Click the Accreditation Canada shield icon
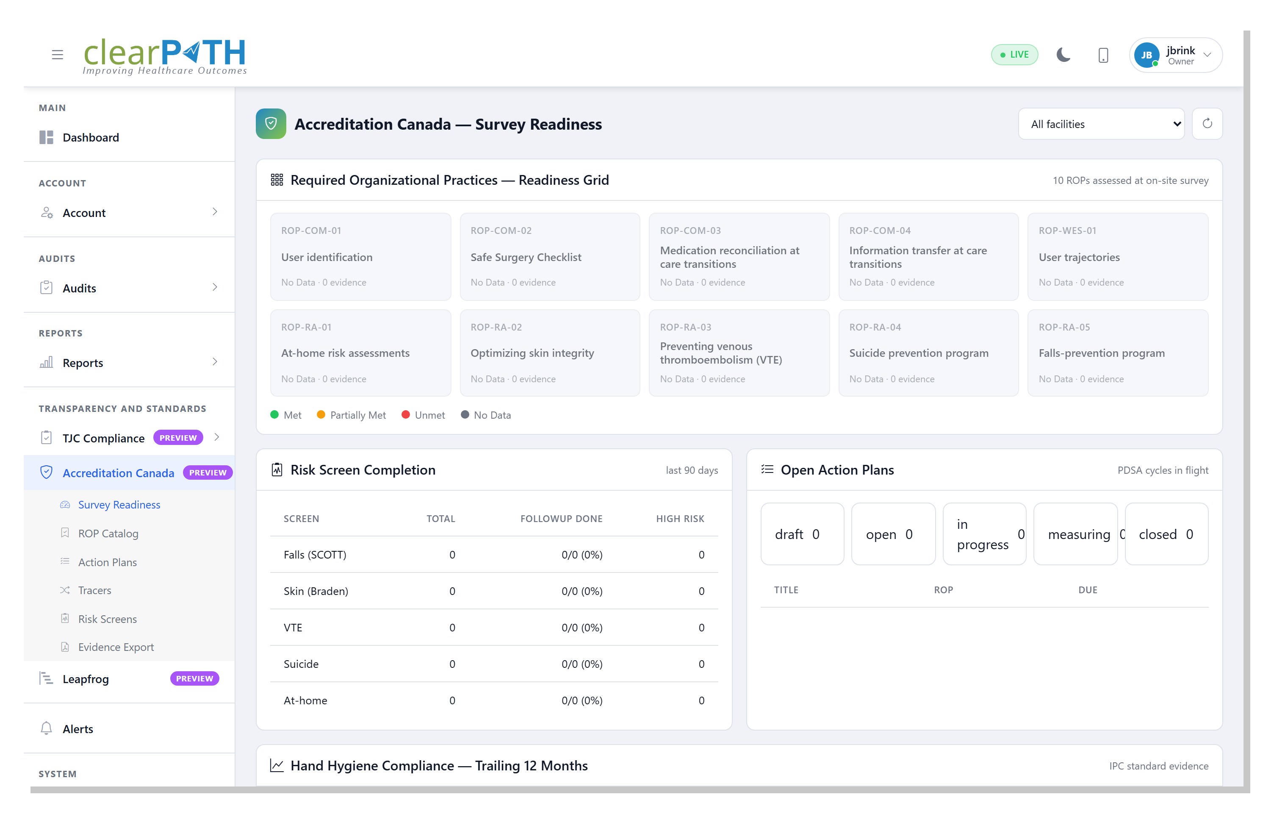The image size is (1274, 817). point(47,472)
